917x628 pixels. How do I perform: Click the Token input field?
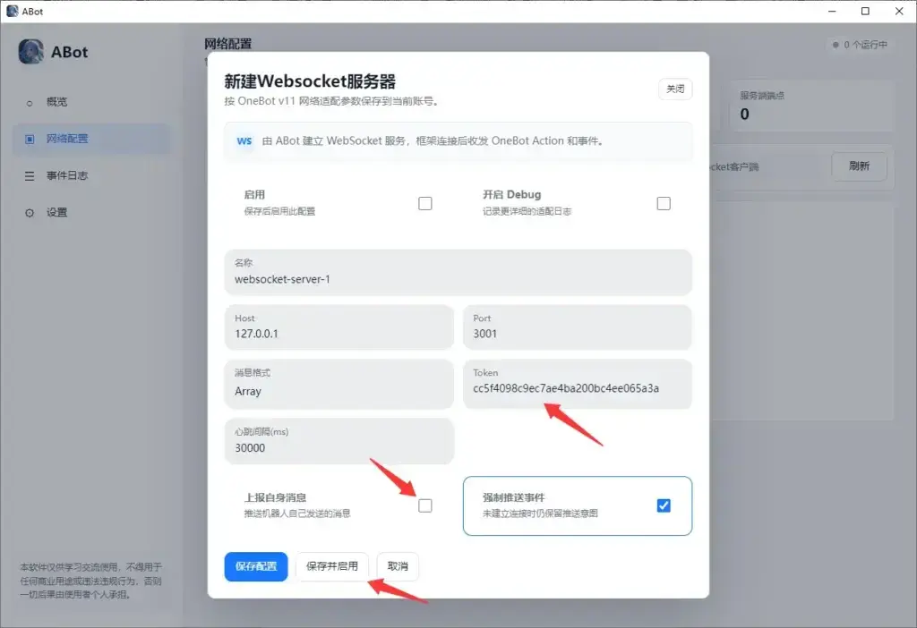point(578,384)
